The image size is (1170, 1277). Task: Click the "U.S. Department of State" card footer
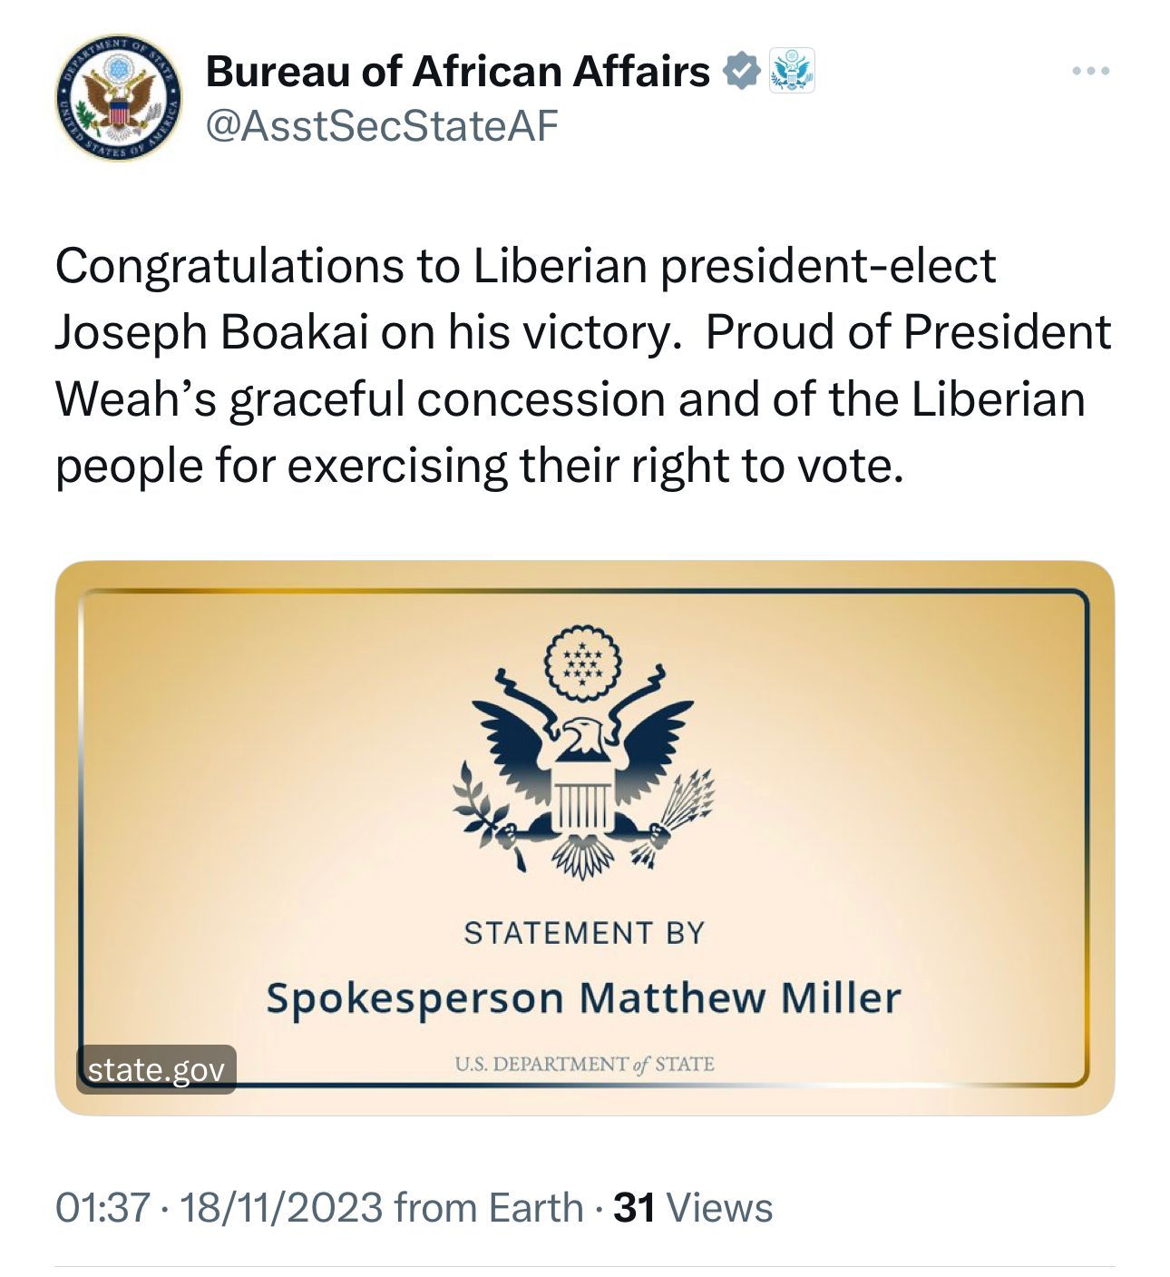[x=583, y=1064]
